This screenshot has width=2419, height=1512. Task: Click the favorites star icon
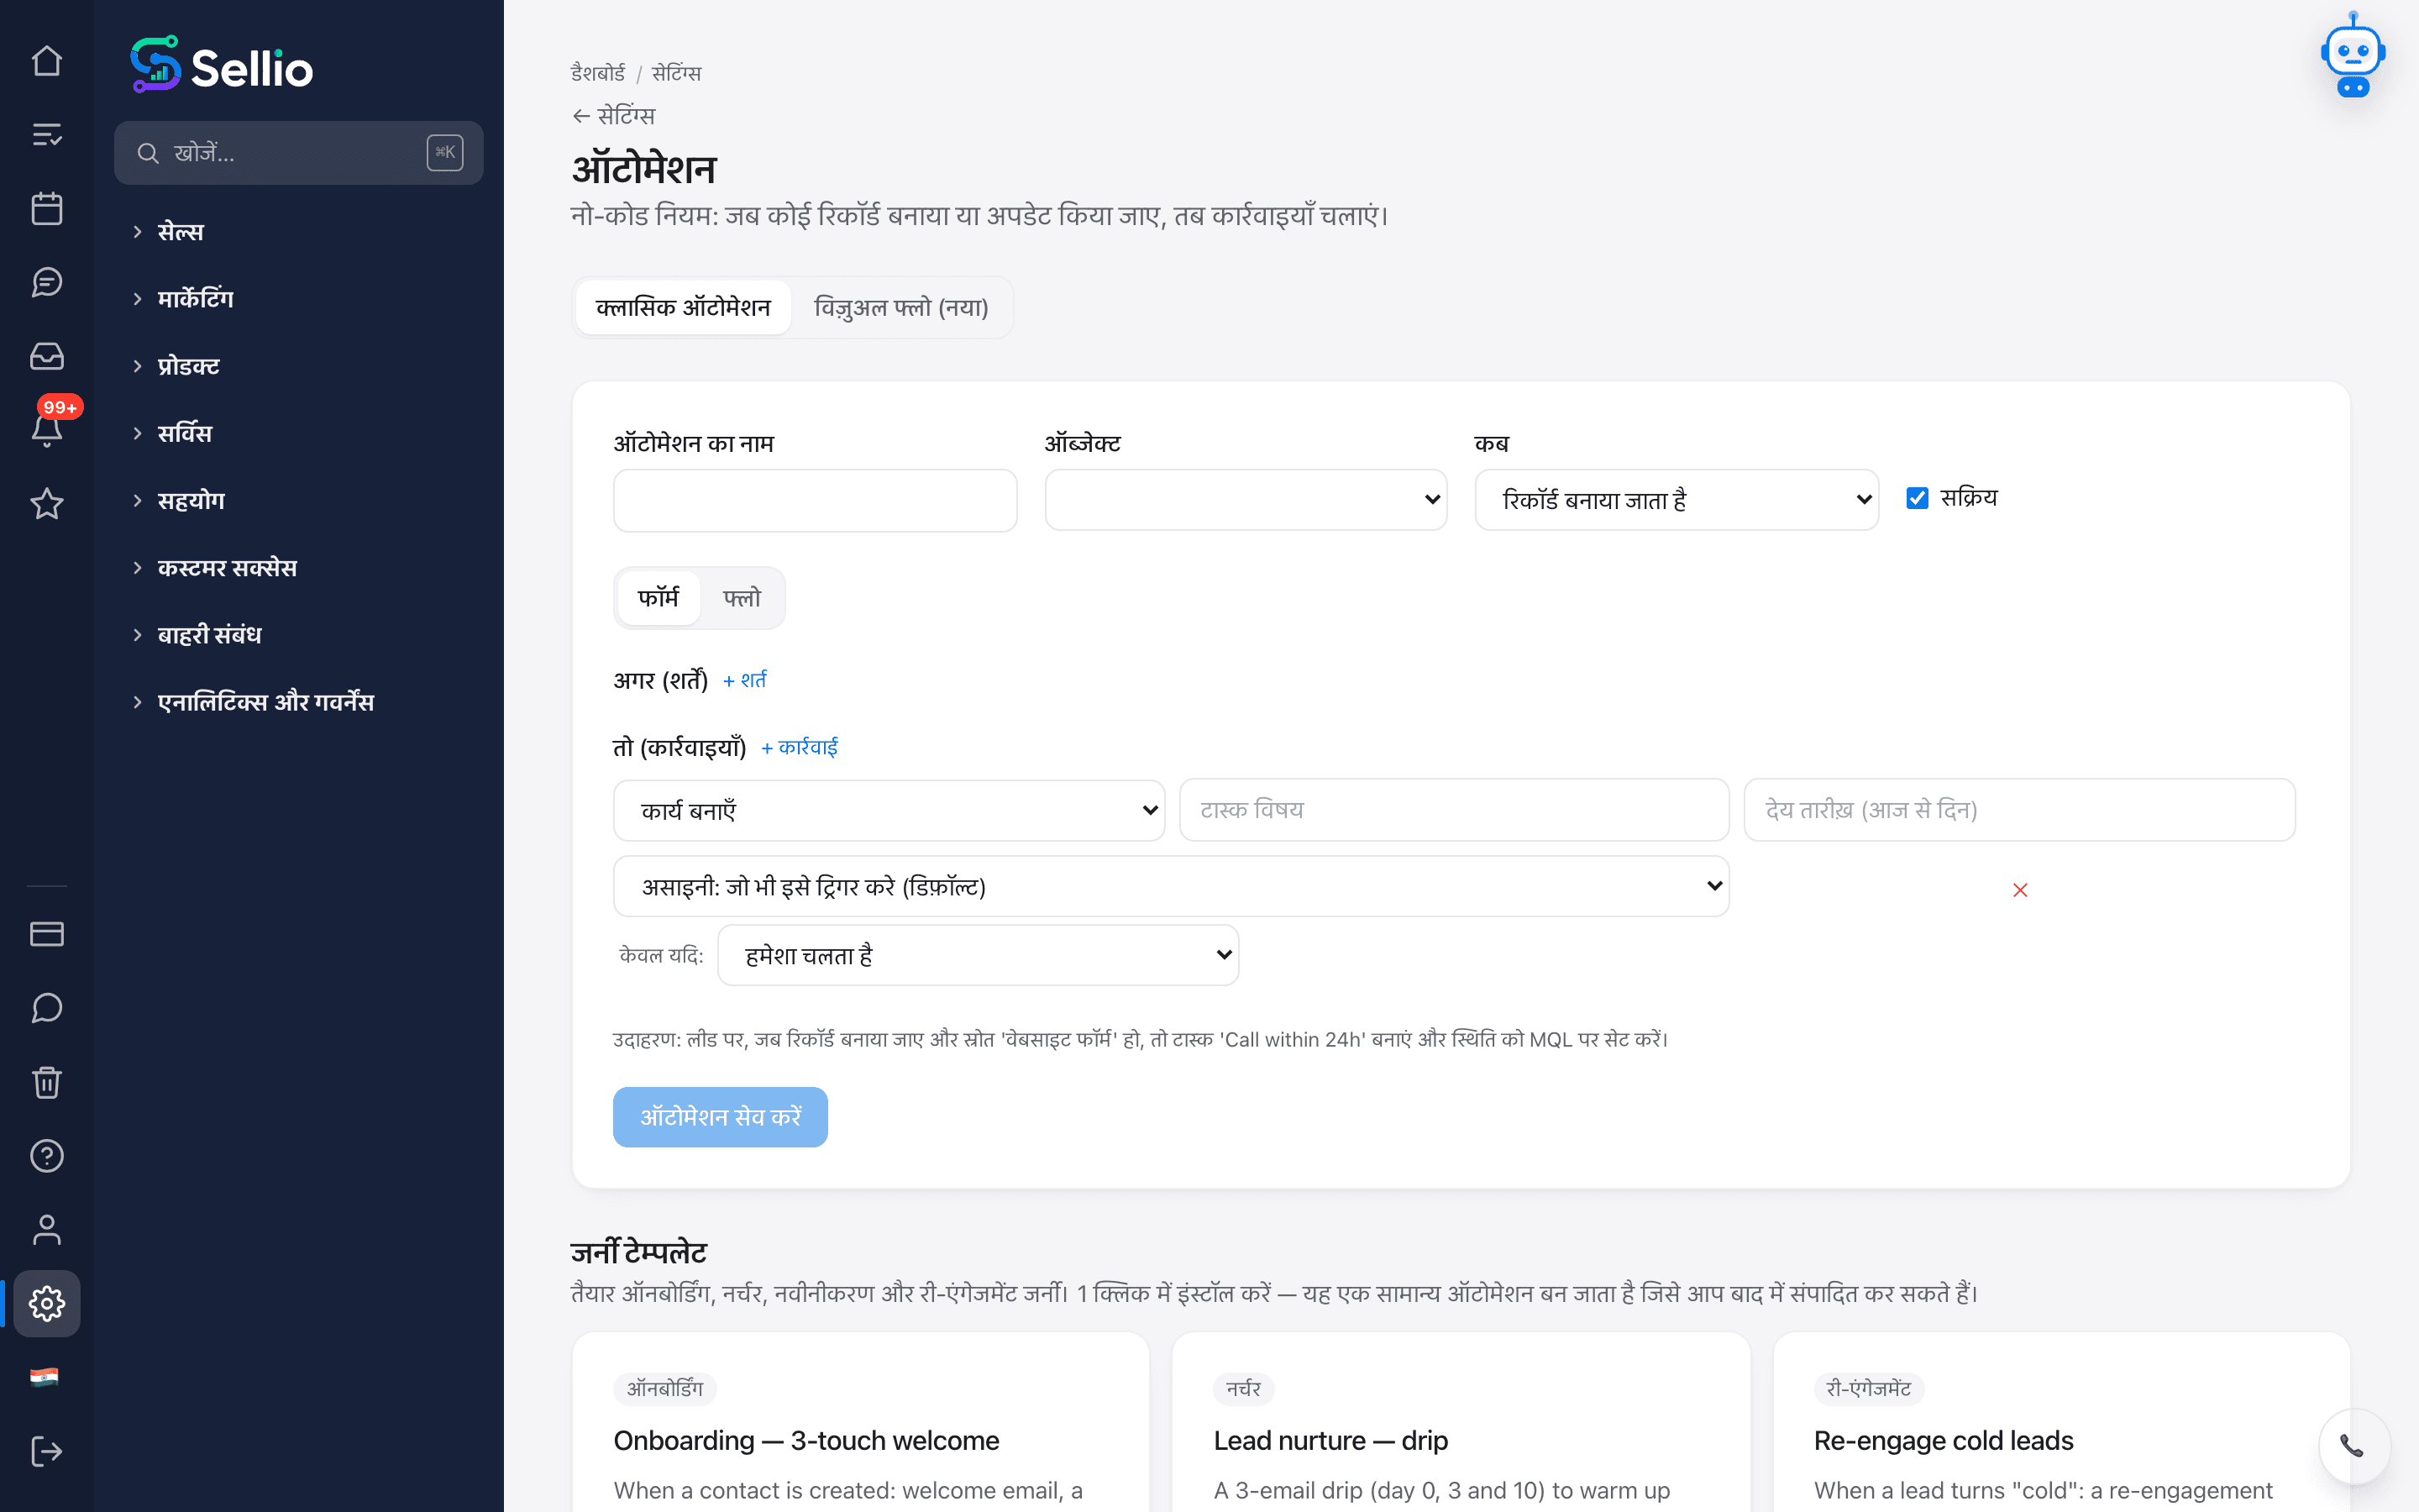pyautogui.click(x=47, y=503)
